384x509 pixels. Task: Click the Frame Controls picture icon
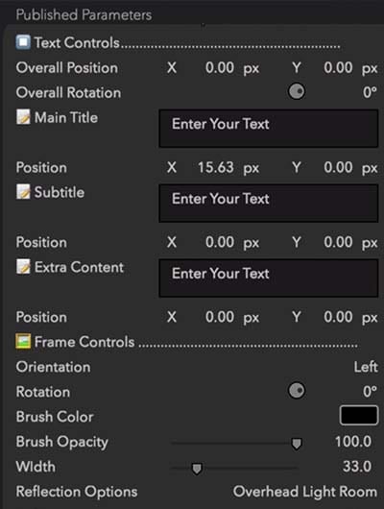(x=23, y=342)
